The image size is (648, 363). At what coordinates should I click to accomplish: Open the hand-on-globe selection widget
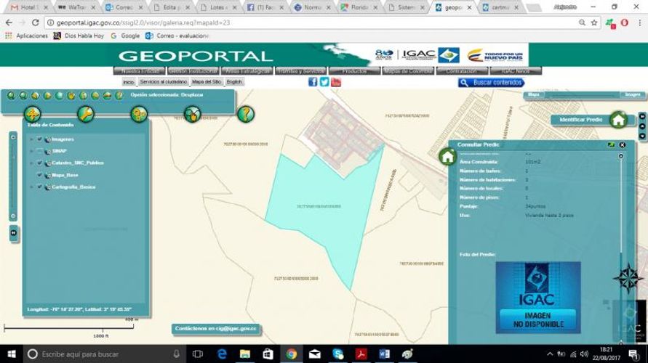(x=192, y=114)
